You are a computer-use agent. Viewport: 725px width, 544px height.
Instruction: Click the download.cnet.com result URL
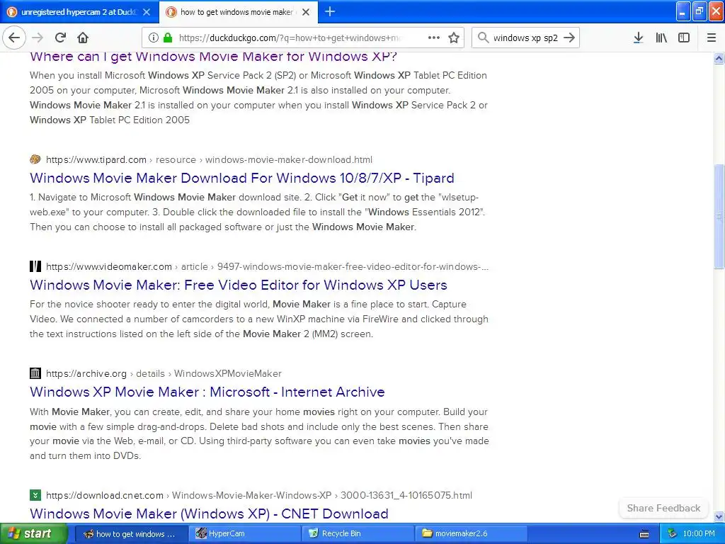259,495
